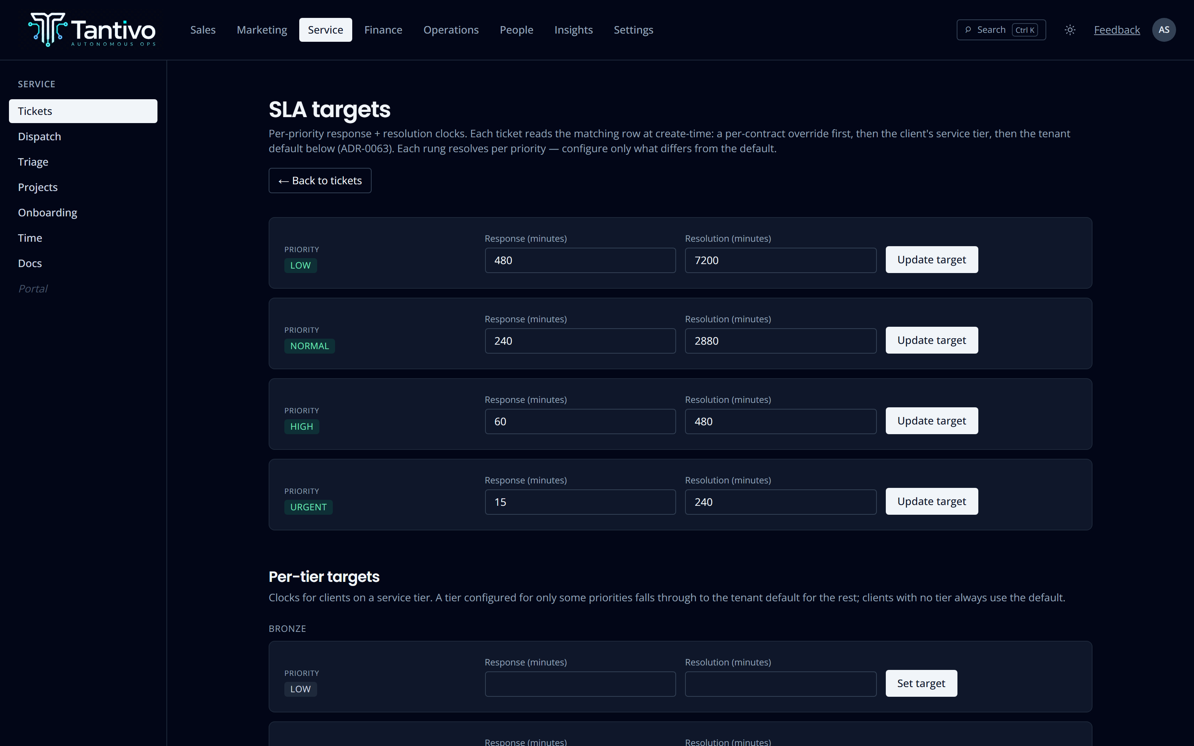Edit Urgent priority Resolution field showing 240
The image size is (1194, 746).
coord(781,502)
